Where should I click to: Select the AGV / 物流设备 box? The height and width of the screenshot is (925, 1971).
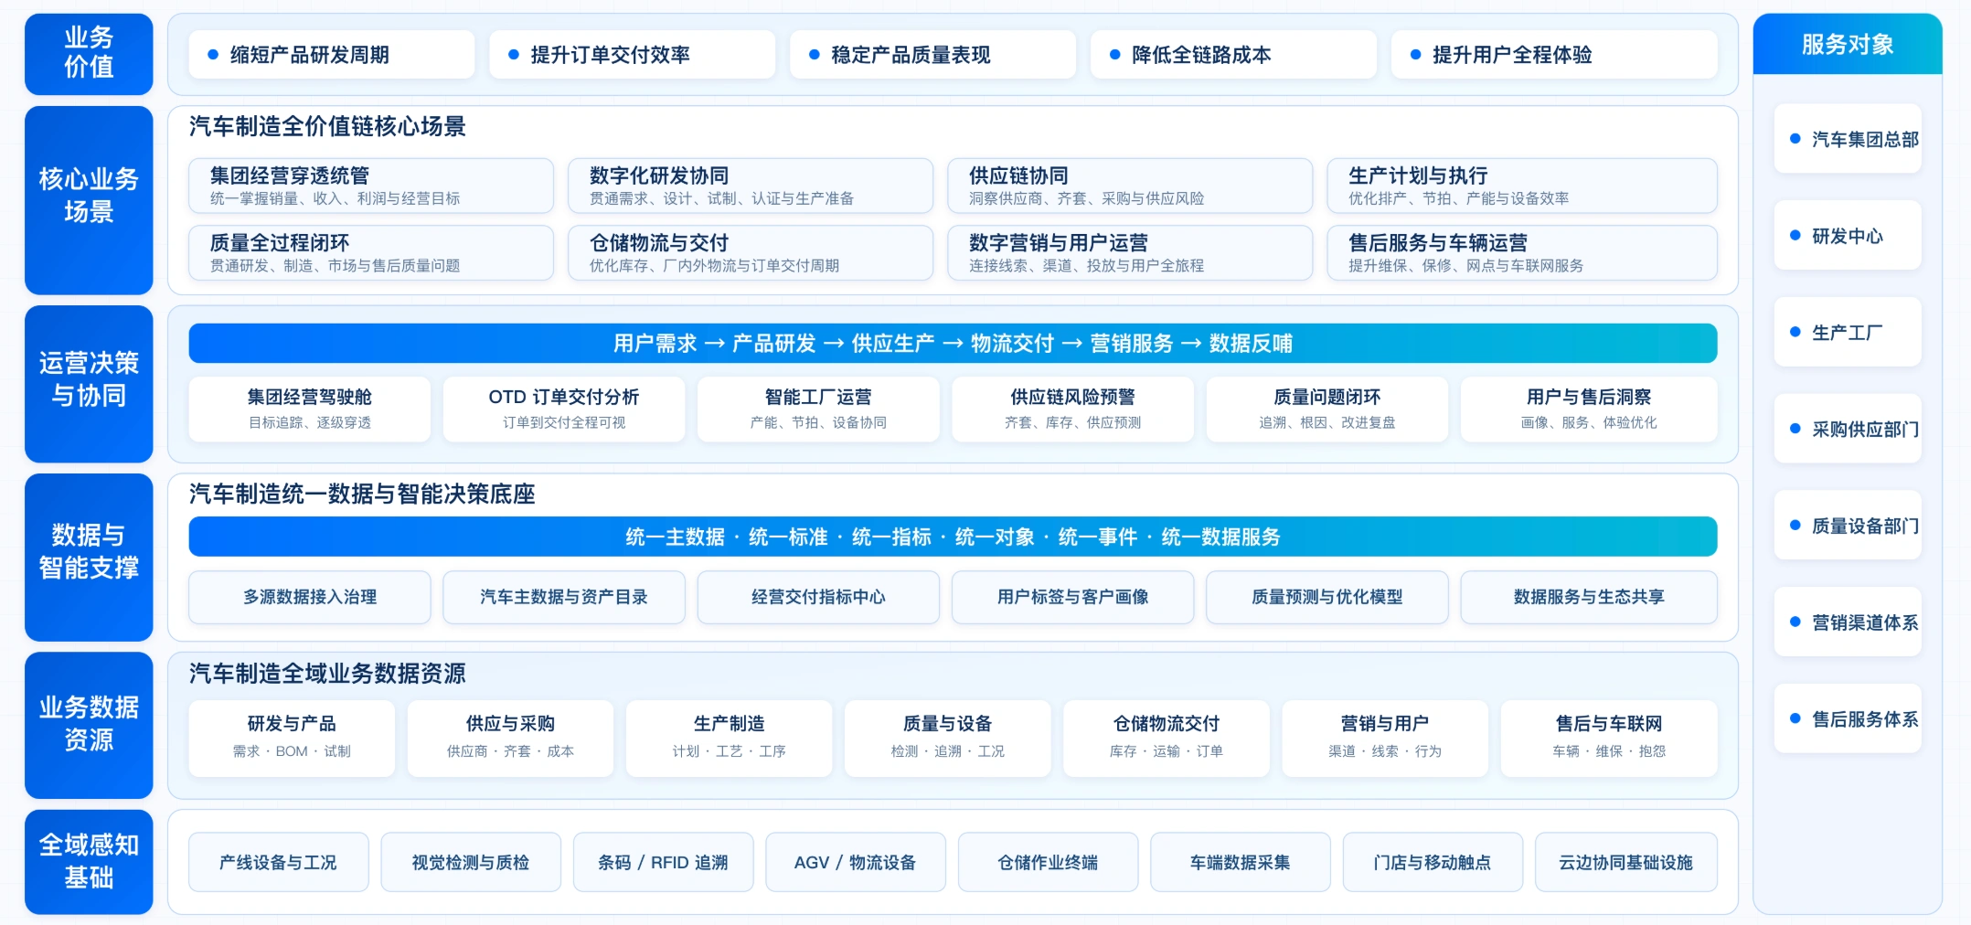(x=856, y=862)
